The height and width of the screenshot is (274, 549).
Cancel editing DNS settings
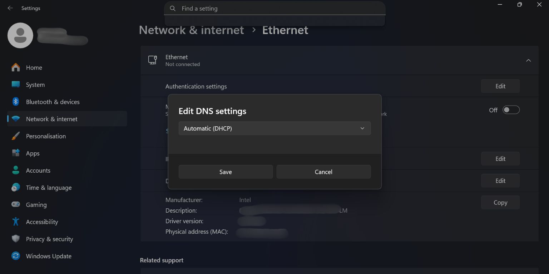323,172
